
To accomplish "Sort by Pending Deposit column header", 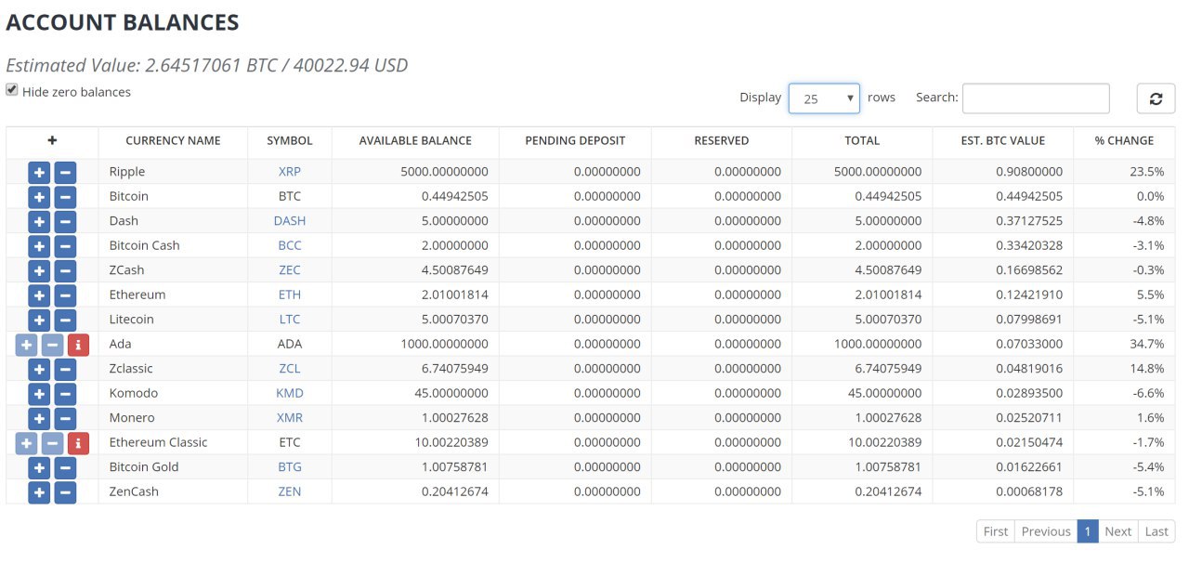I will pos(575,141).
